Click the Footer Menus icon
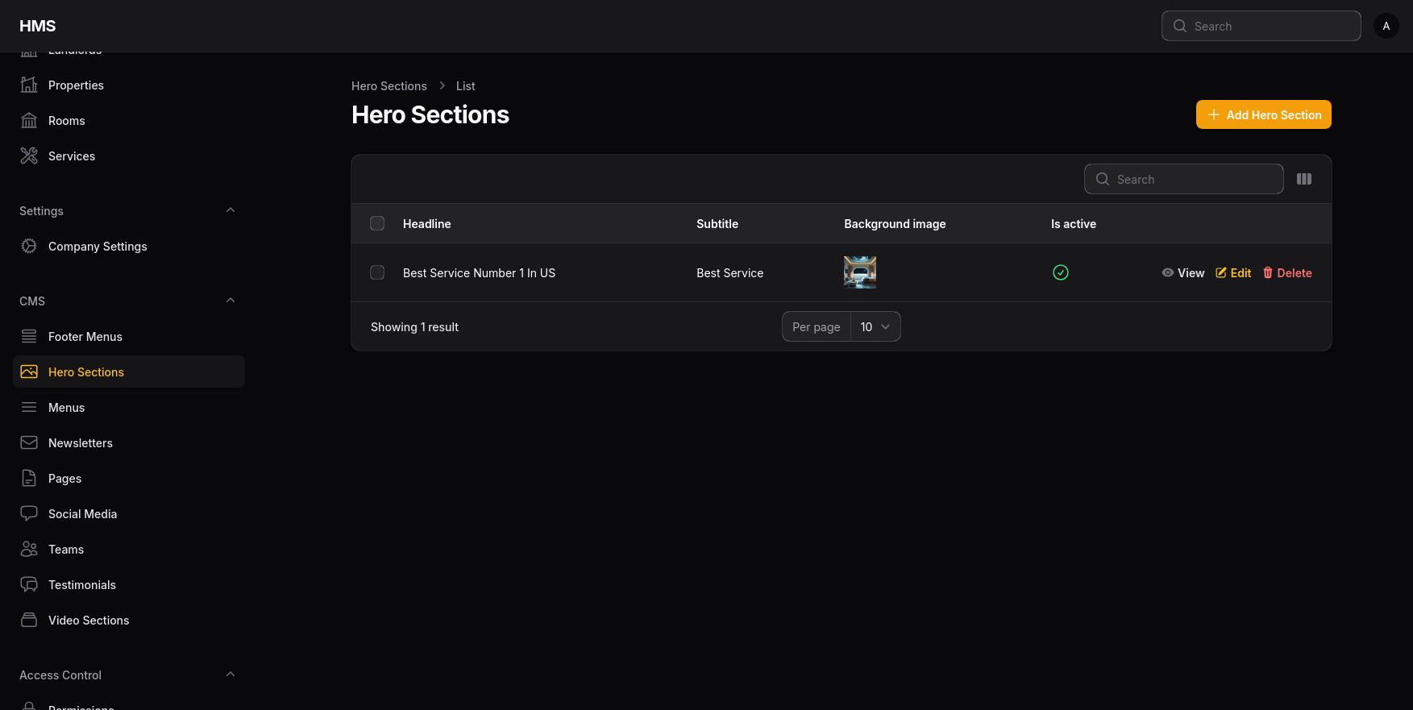 coord(29,336)
